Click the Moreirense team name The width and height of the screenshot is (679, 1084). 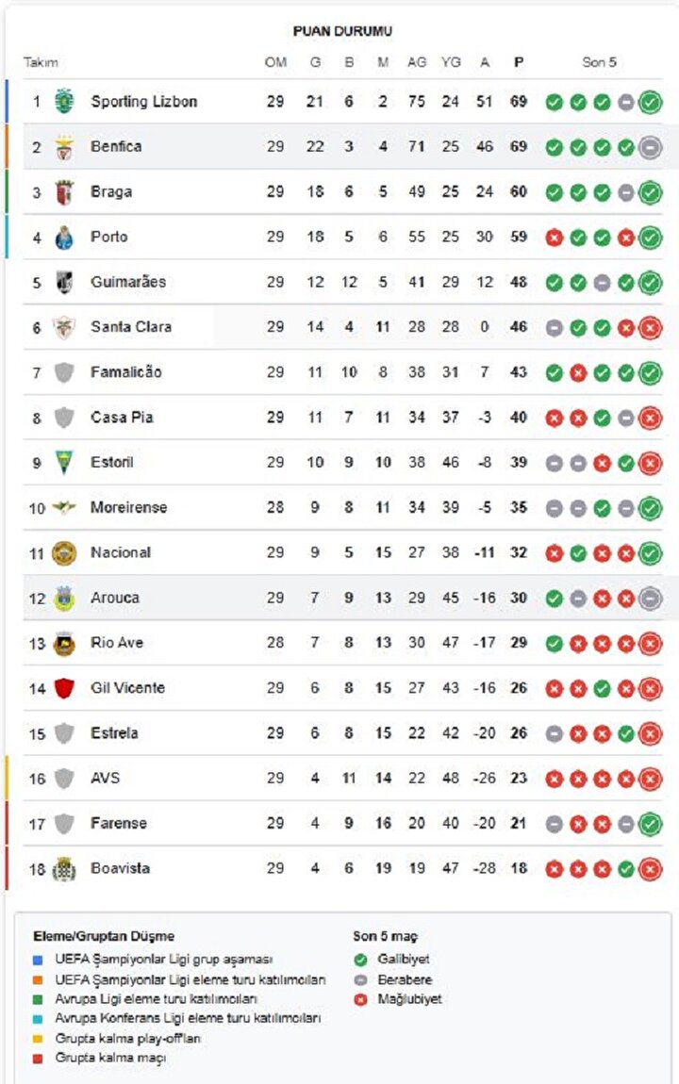pyautogui.click(x=128, y=507)
